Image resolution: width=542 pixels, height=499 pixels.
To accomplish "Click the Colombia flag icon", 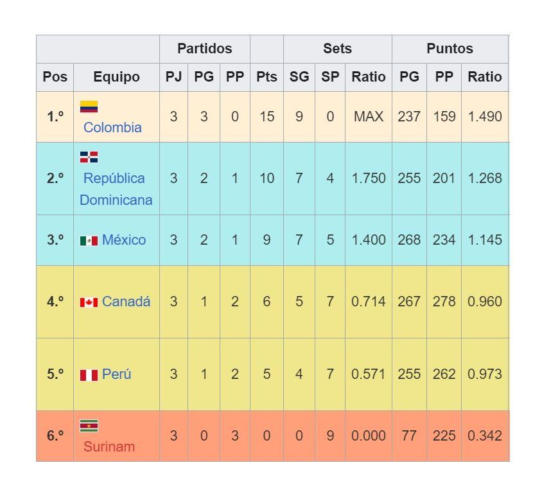I will pos(89,107).
